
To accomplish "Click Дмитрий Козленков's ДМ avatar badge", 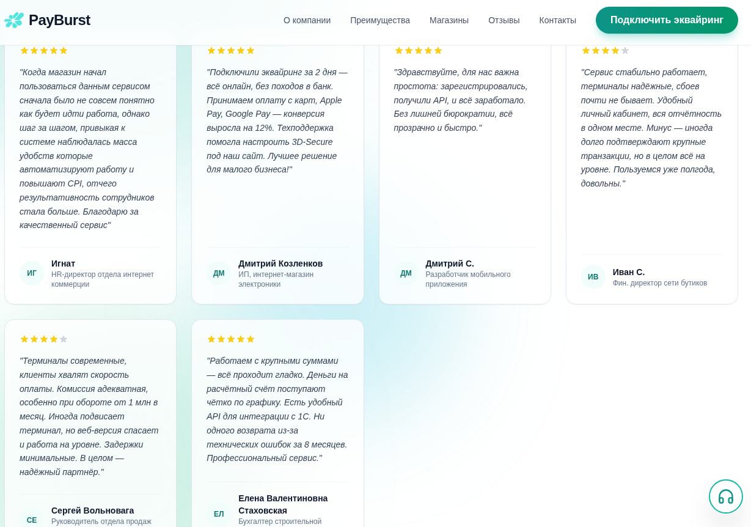I will point(219,273).
